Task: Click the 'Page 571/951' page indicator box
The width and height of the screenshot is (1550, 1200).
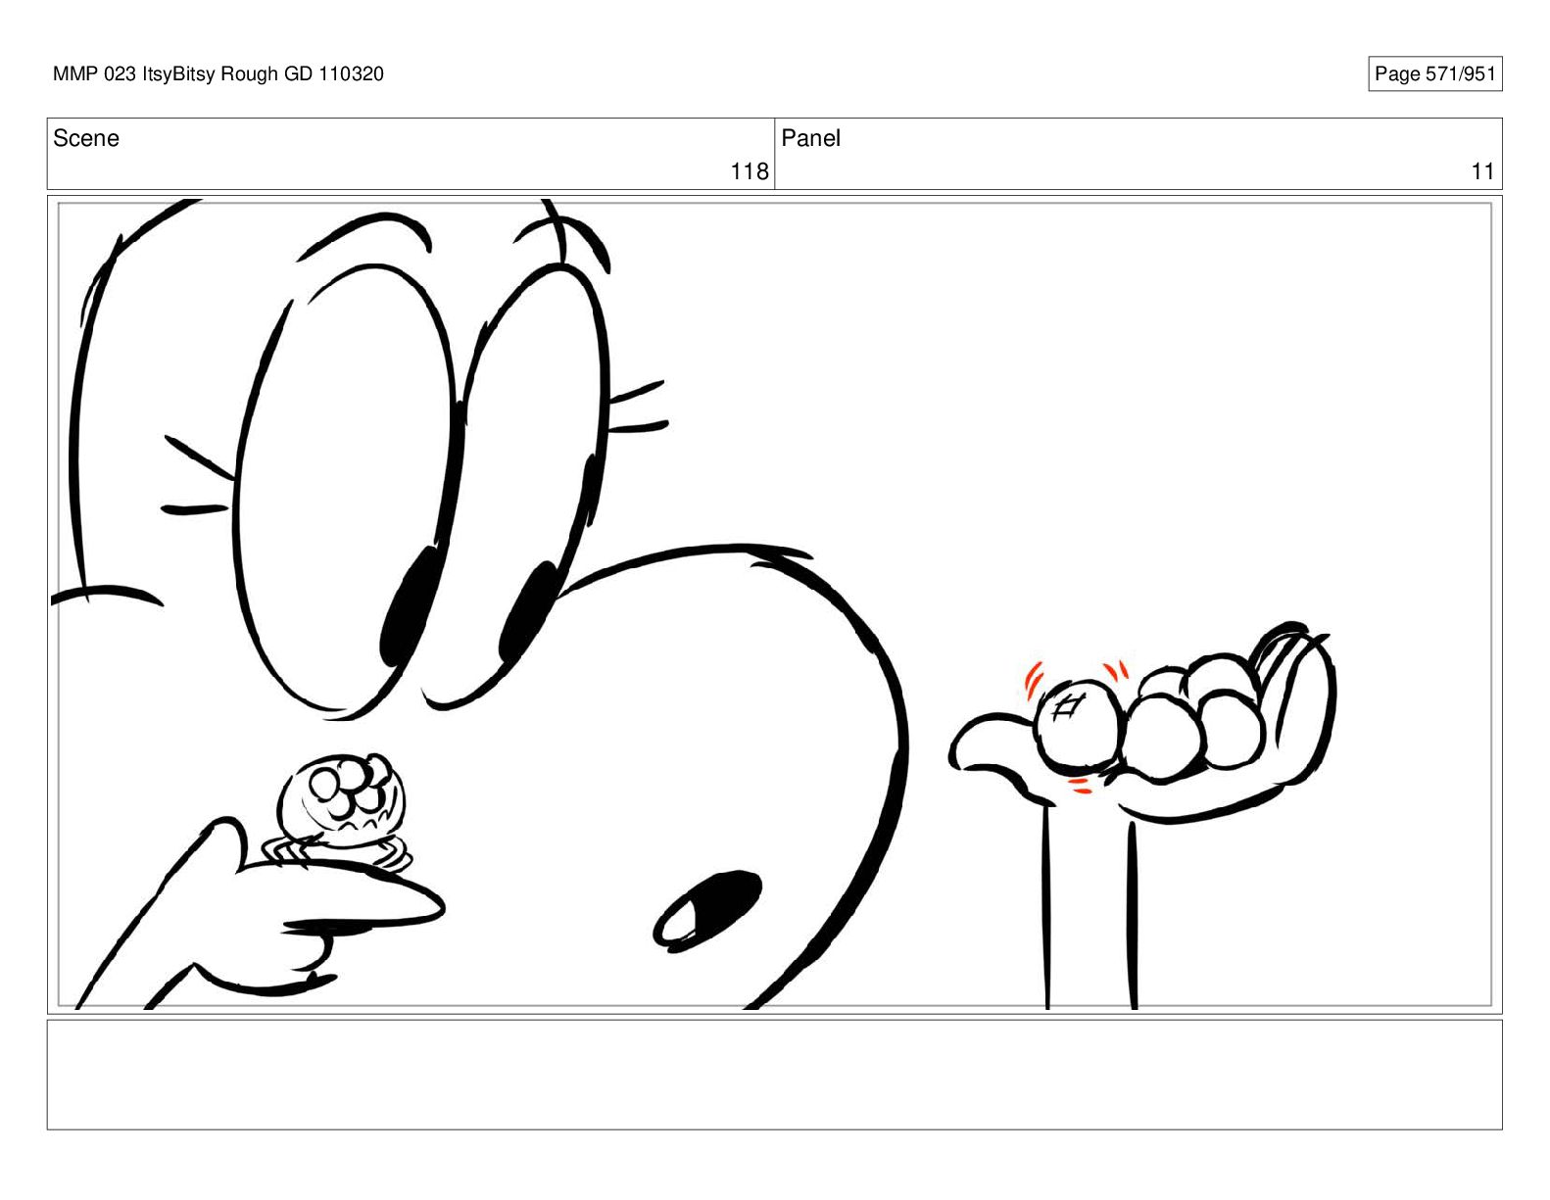Action: click(x=1434, y=74)
